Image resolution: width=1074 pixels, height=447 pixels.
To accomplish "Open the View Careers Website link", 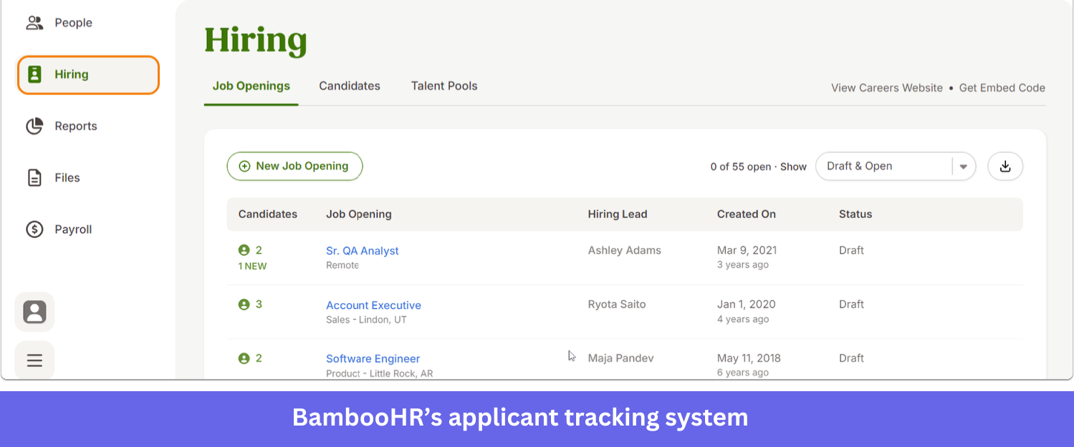I will 887,88.
